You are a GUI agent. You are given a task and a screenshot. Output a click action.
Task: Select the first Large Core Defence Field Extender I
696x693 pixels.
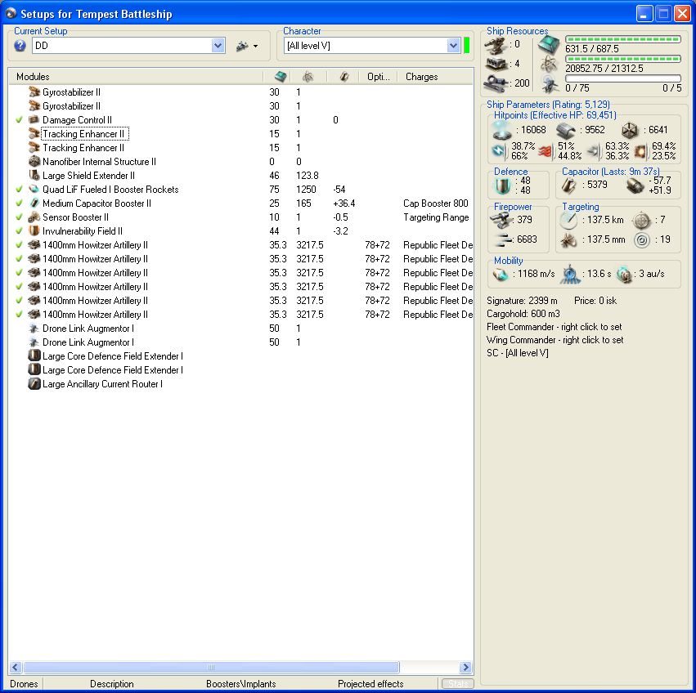pos(241,356)
